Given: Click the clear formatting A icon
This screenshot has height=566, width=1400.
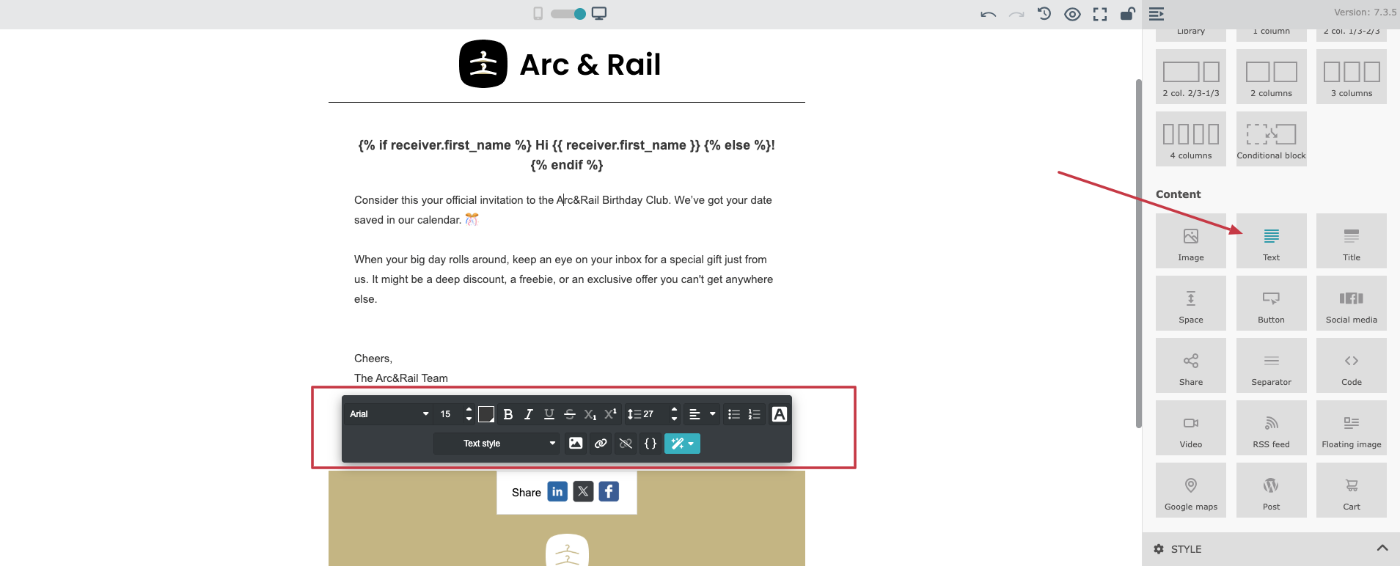Looking at the screenshot, I should point(780,414).
